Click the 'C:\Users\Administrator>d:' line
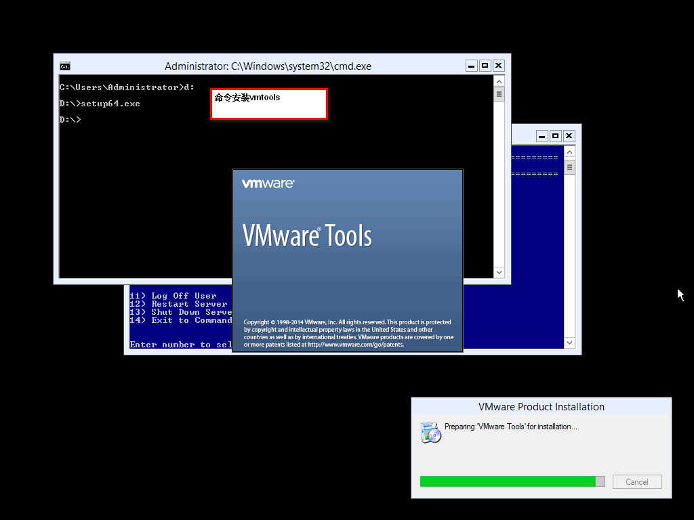 coord(127,87)
